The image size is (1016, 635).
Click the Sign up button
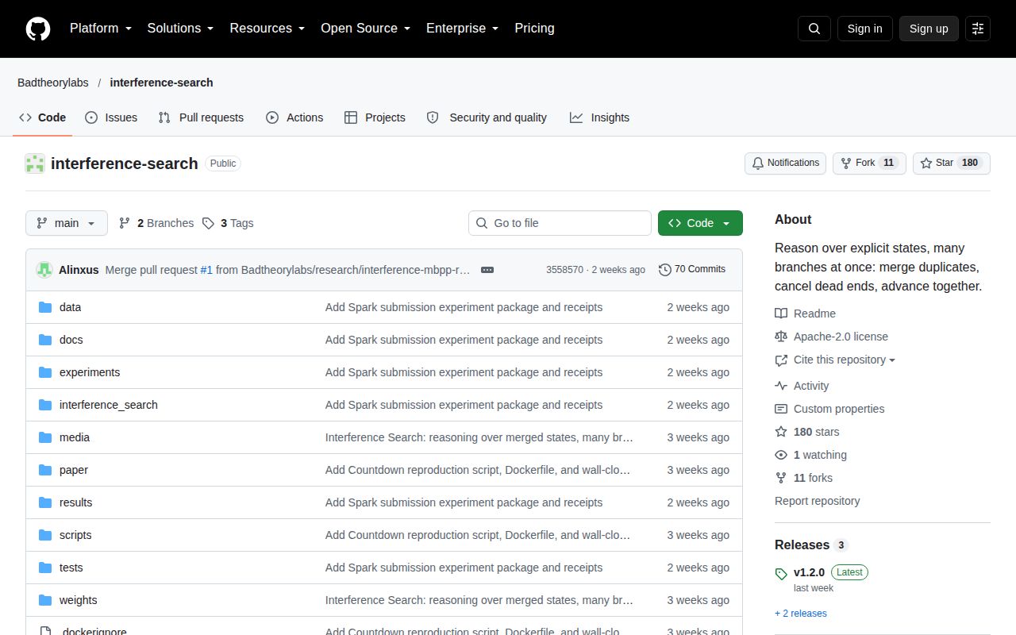tap(929, 29)
